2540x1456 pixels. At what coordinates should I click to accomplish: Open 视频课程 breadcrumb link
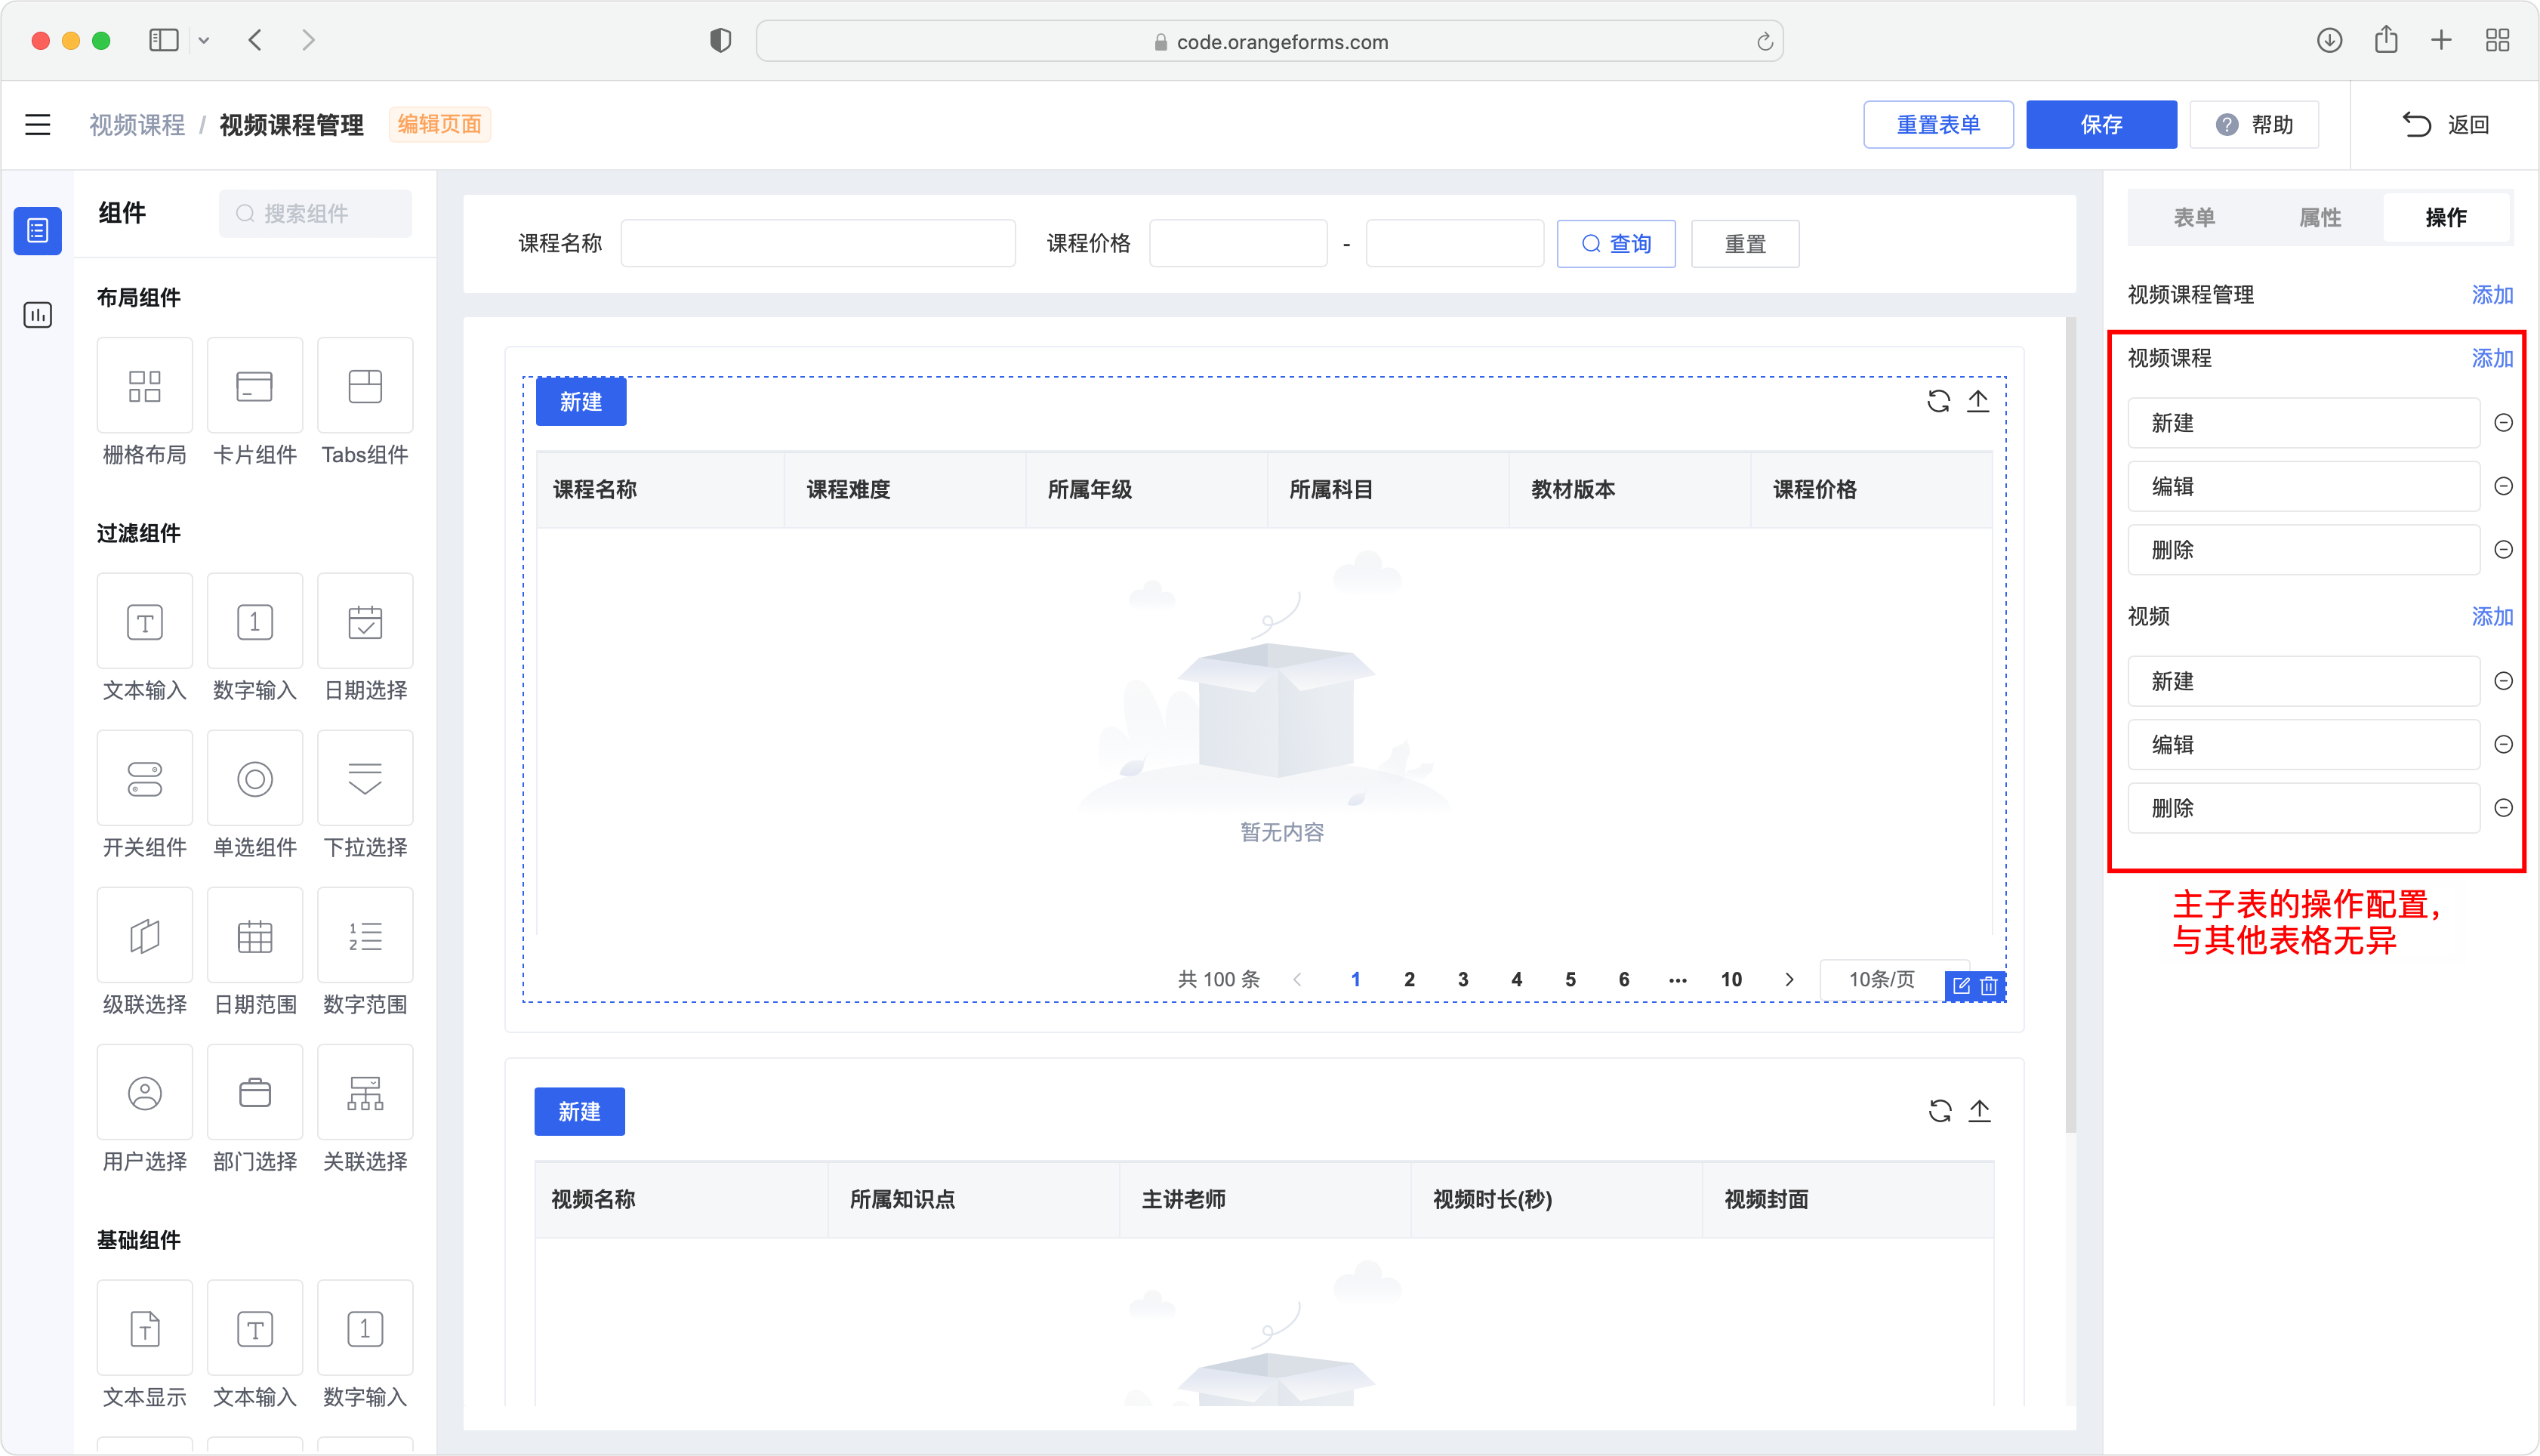pyautogui.click(x=137, y=125)
